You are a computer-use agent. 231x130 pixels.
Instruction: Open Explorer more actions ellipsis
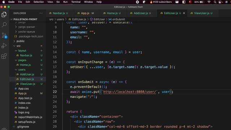41,13
